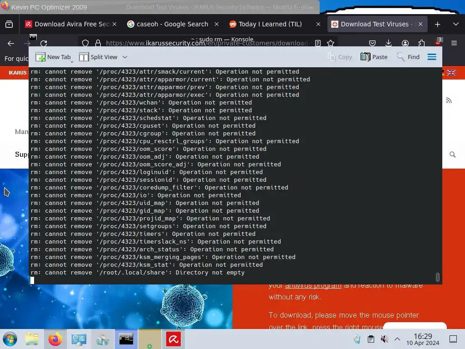Bookmark this page with star icon
This screenshot has width=465, height=349.
click(x=331, y=43)
